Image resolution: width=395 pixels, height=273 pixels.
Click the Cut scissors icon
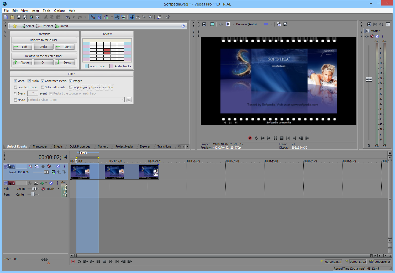click(x=46, y=17)
